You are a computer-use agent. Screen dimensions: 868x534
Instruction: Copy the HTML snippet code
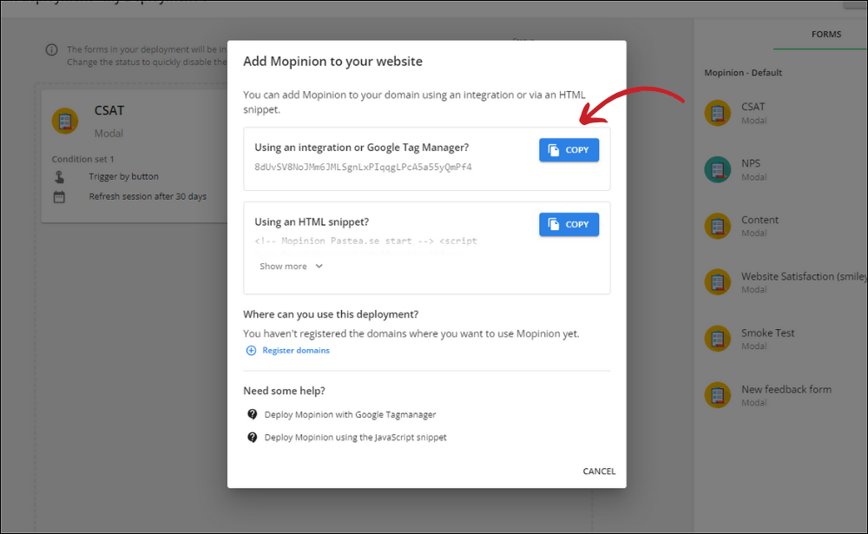pos(569,224)
